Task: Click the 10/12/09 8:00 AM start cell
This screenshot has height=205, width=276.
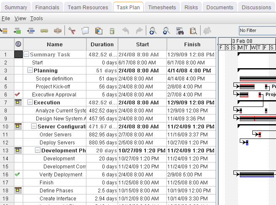Action: tap(142, 199)
